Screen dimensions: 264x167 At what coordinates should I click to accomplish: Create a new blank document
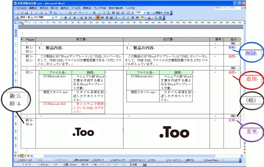click(17, 13)
